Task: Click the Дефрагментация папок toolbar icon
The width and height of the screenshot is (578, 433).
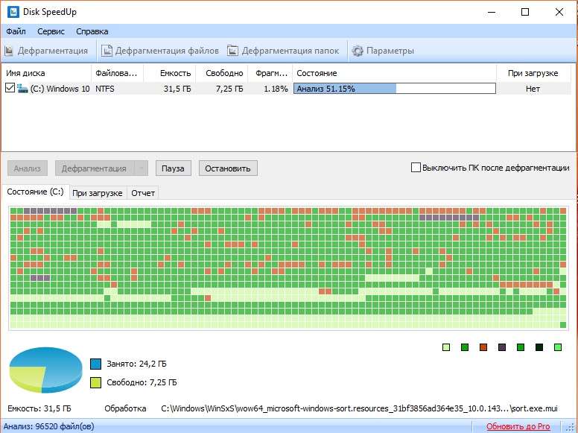Action: 232,51
